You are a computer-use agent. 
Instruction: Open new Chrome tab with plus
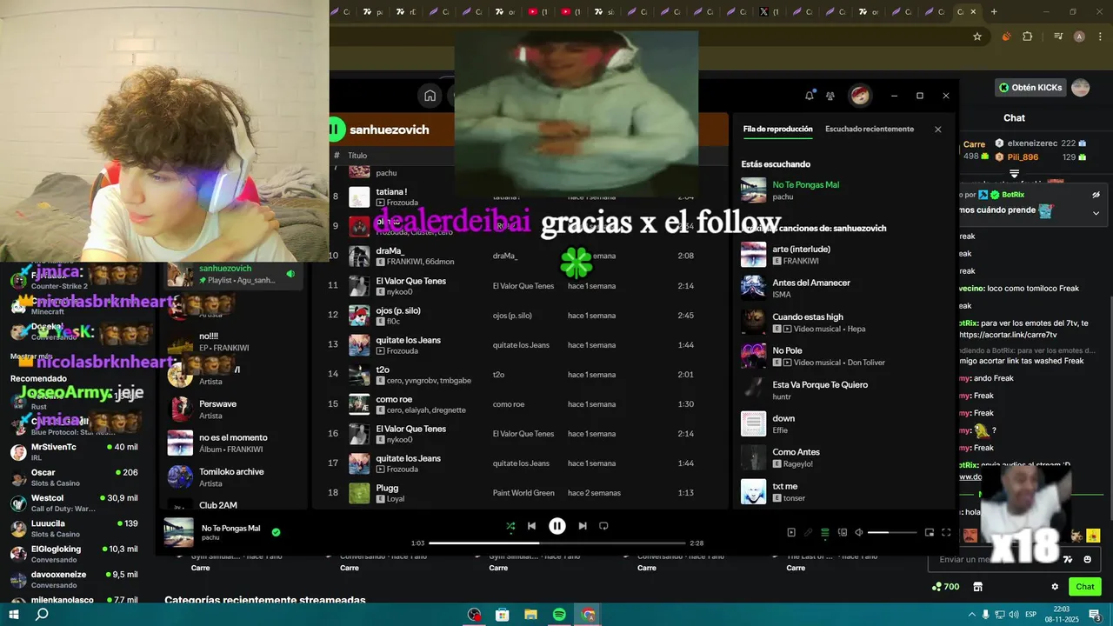pyautogui.click(x=994, y=11)
